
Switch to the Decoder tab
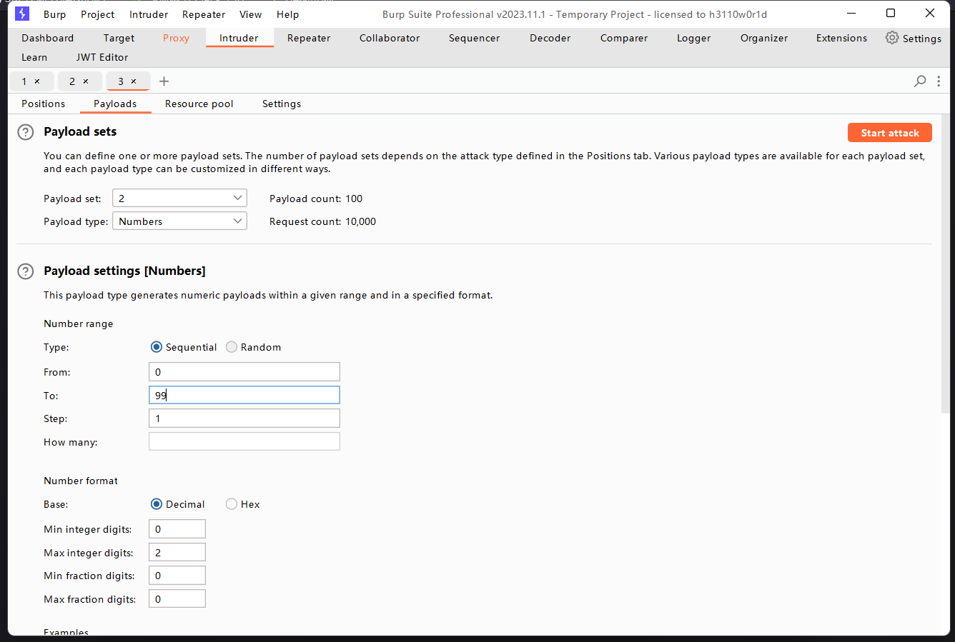coord(550,38)
